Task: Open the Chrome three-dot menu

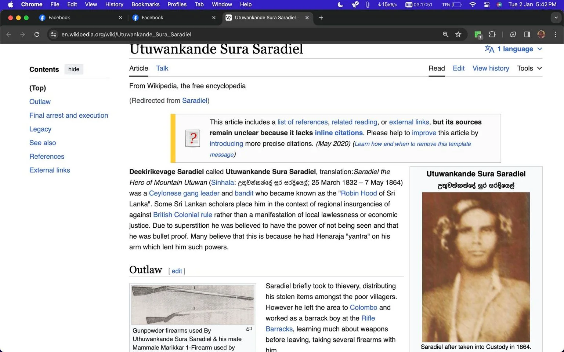Action: tap(555, 34)
